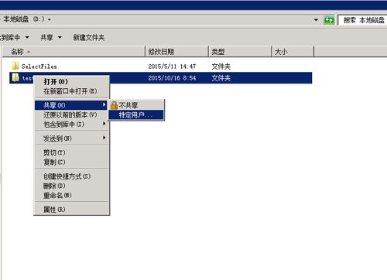Click the SelectFiles folder icon
The width and height of the screenshot is (387, 280).
tap(15, 66)
